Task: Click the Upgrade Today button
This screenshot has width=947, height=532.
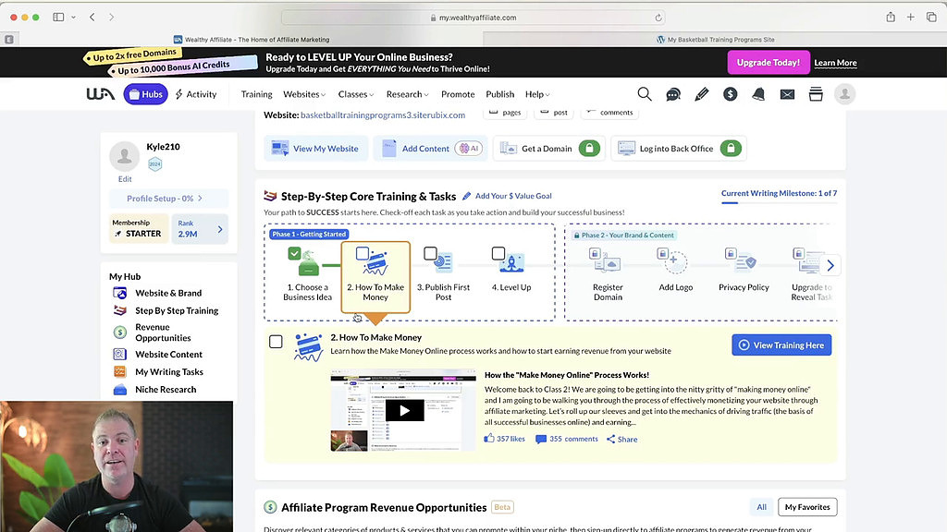Action: [x=769, y=62]
